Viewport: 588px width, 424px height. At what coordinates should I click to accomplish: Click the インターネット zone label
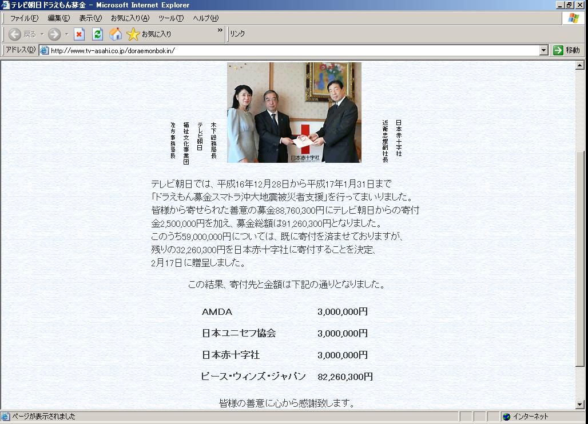coord(531,417)
